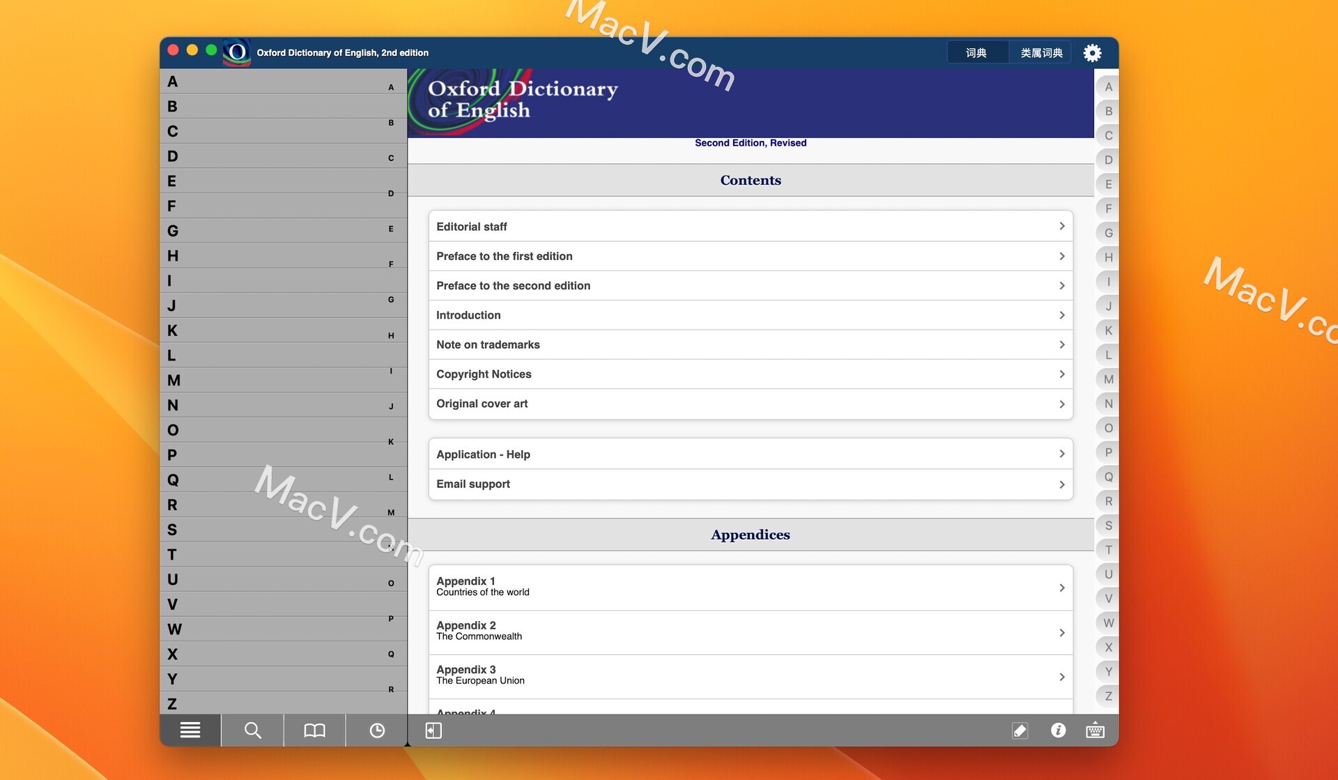Click chevron on Appendix 2 row
1338x780 pixels.
(1061, 632)
